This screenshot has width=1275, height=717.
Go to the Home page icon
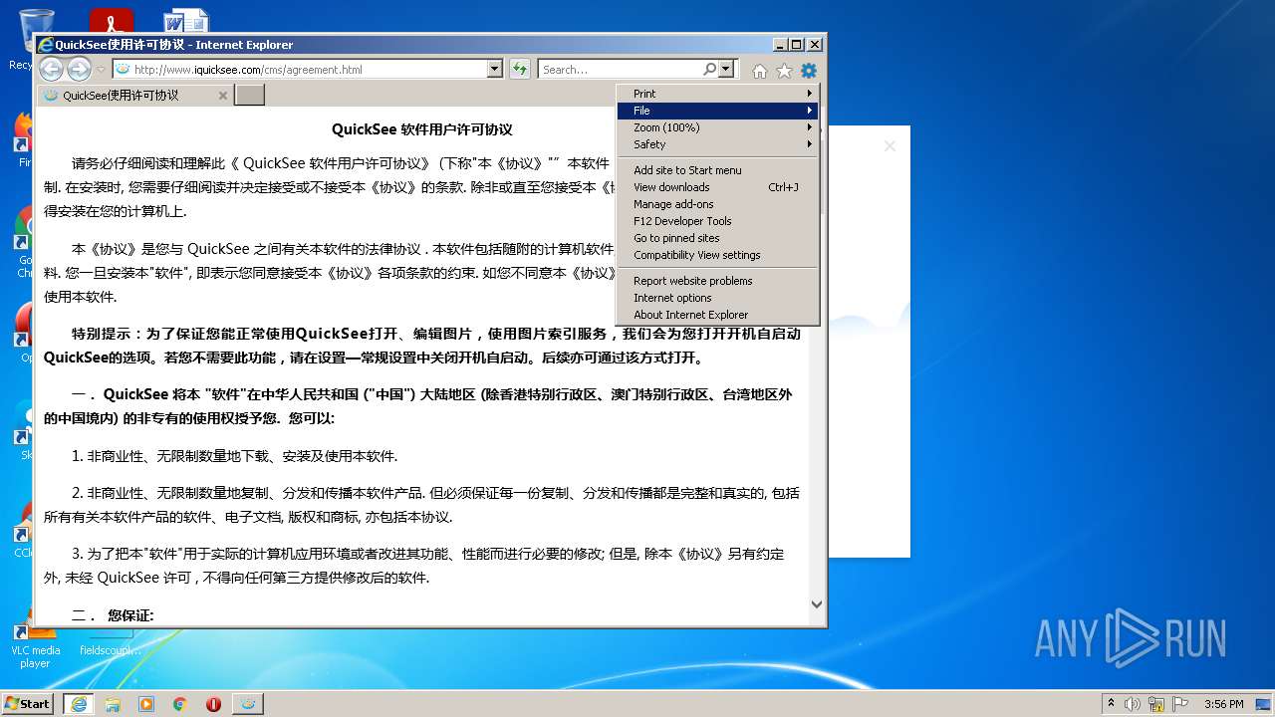[760, 71]
